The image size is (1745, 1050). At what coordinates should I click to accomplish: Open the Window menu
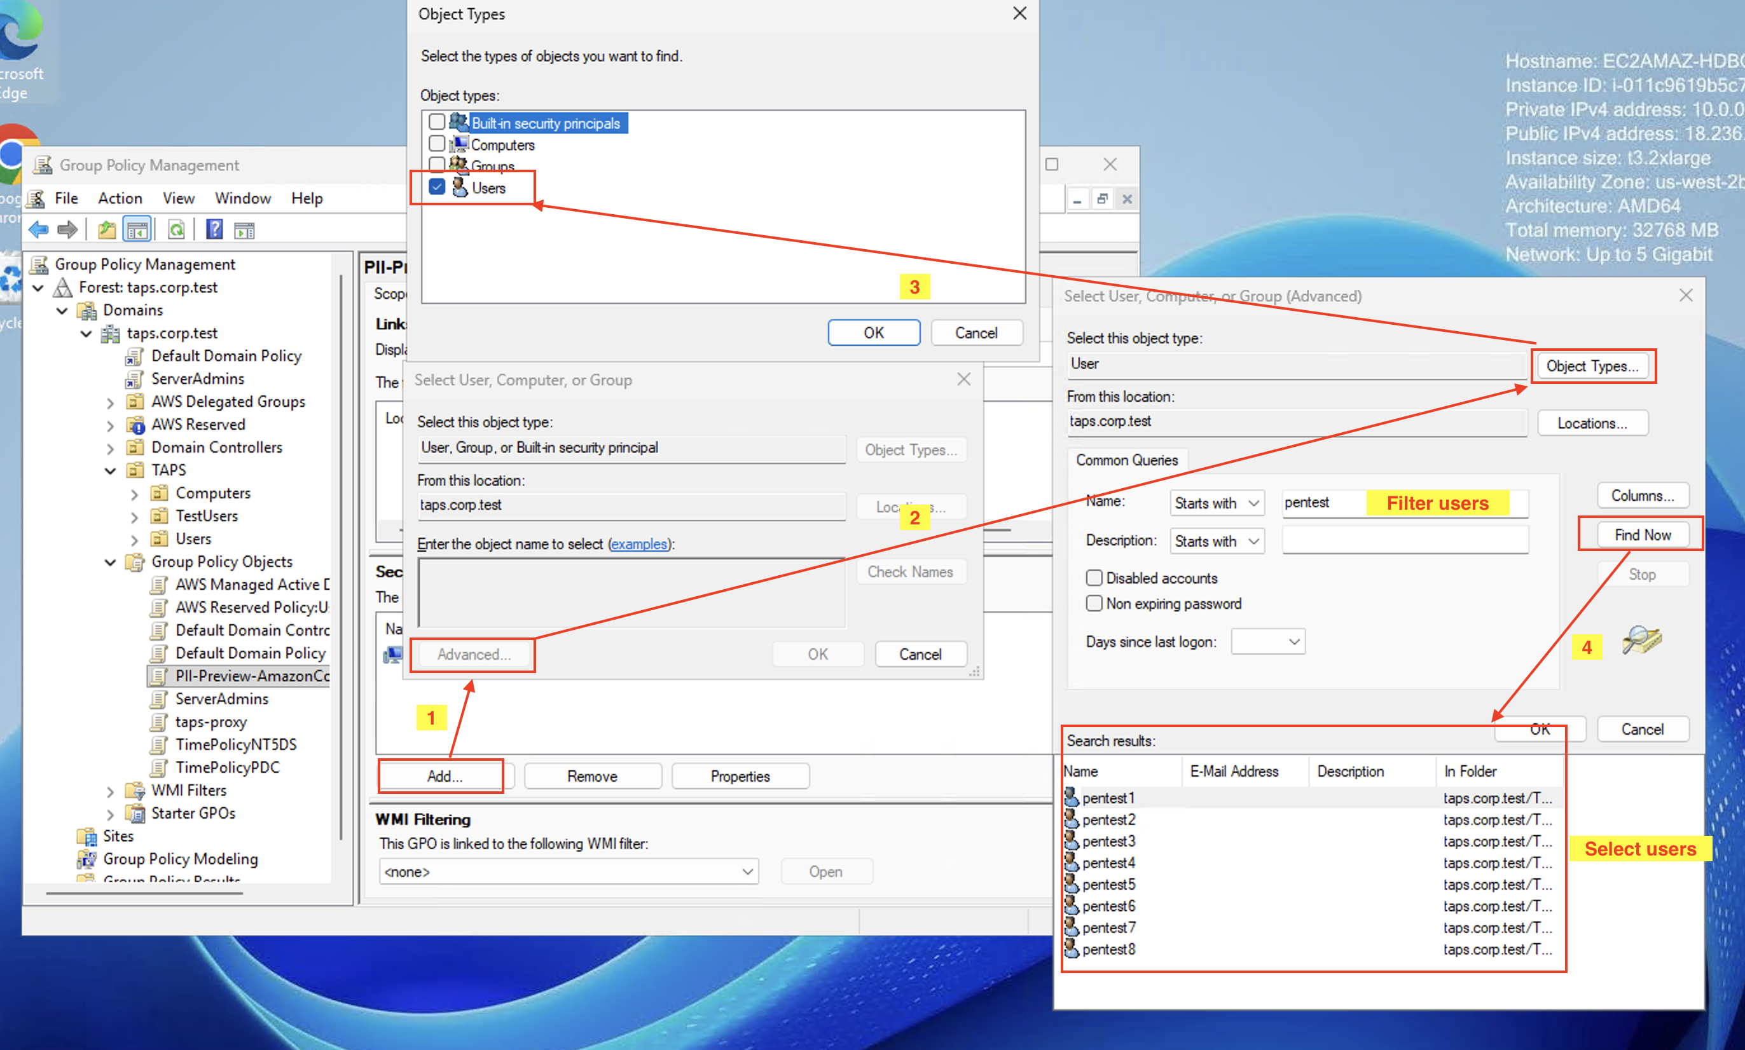[243, 198]
